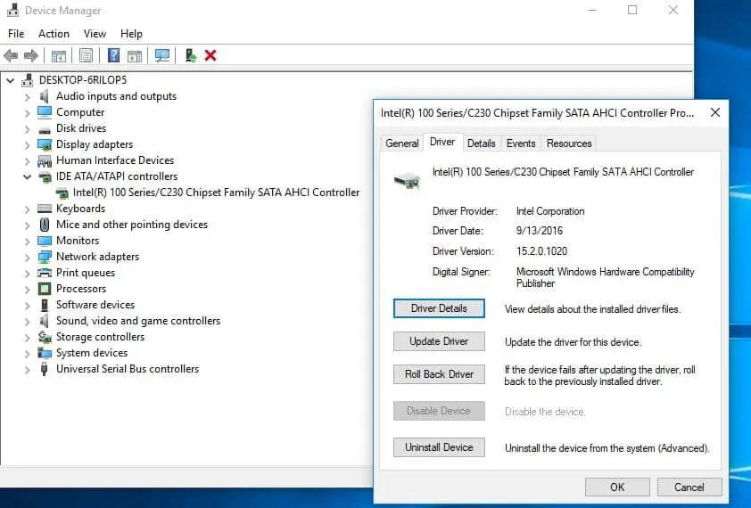Click the Disk drives icon
The image size is (751, 508).
(x=45, y=129)
